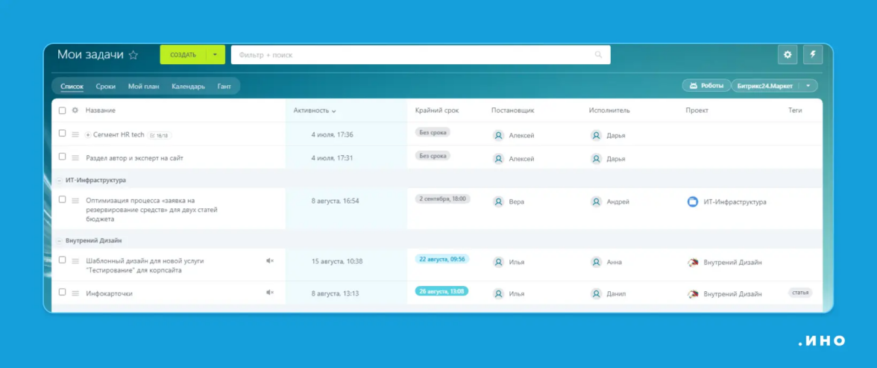Open column settings gear next to Название
This screenshot has width=877, height=368.
[x=75, y=110]
